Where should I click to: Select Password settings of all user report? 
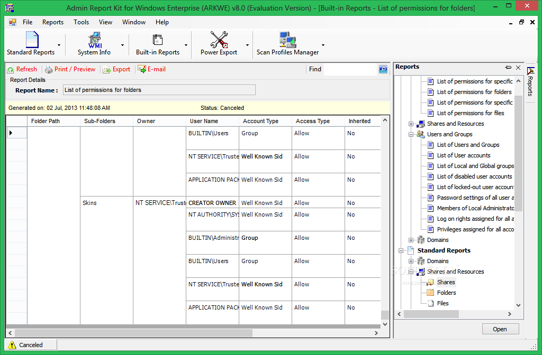pyautogui.click(x=475, y=198)
